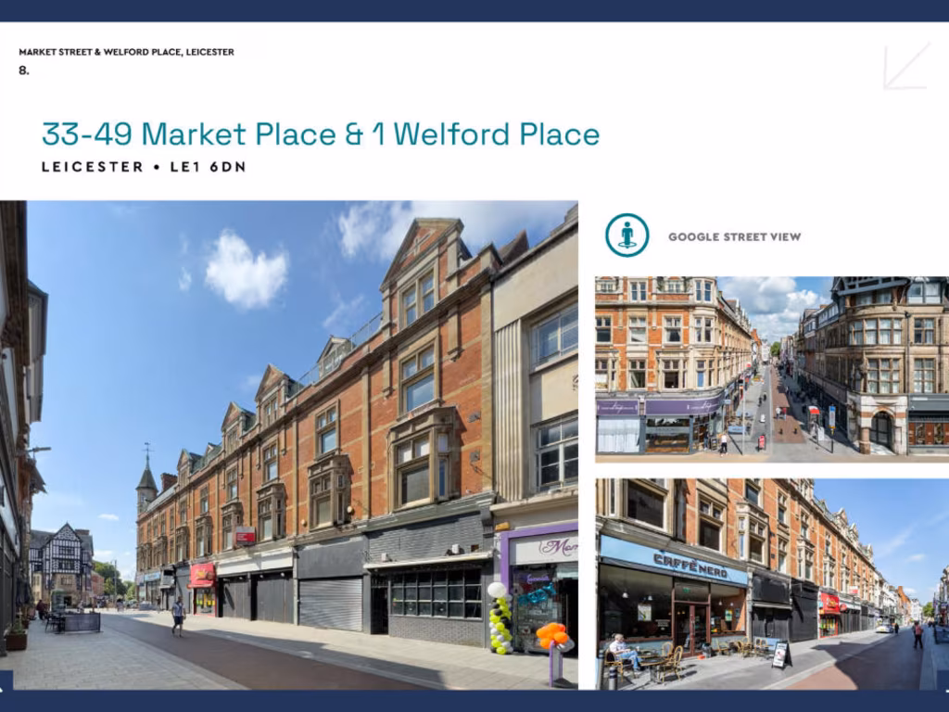Click the orange balloon cluster

[x=552, y=636]
